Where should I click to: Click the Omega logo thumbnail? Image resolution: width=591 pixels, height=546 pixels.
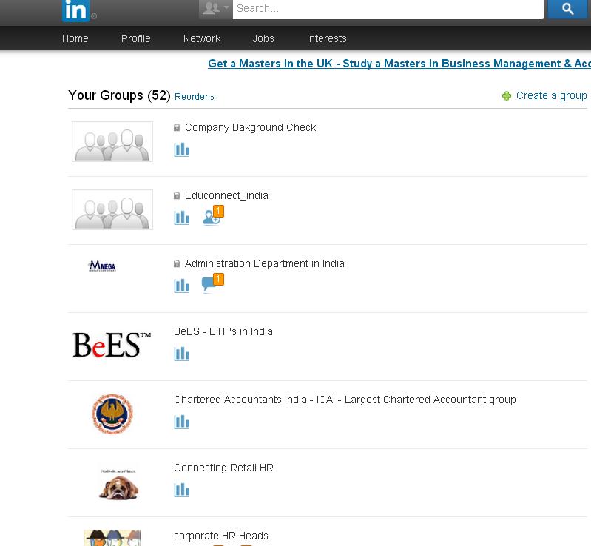[x=102, y=266]
